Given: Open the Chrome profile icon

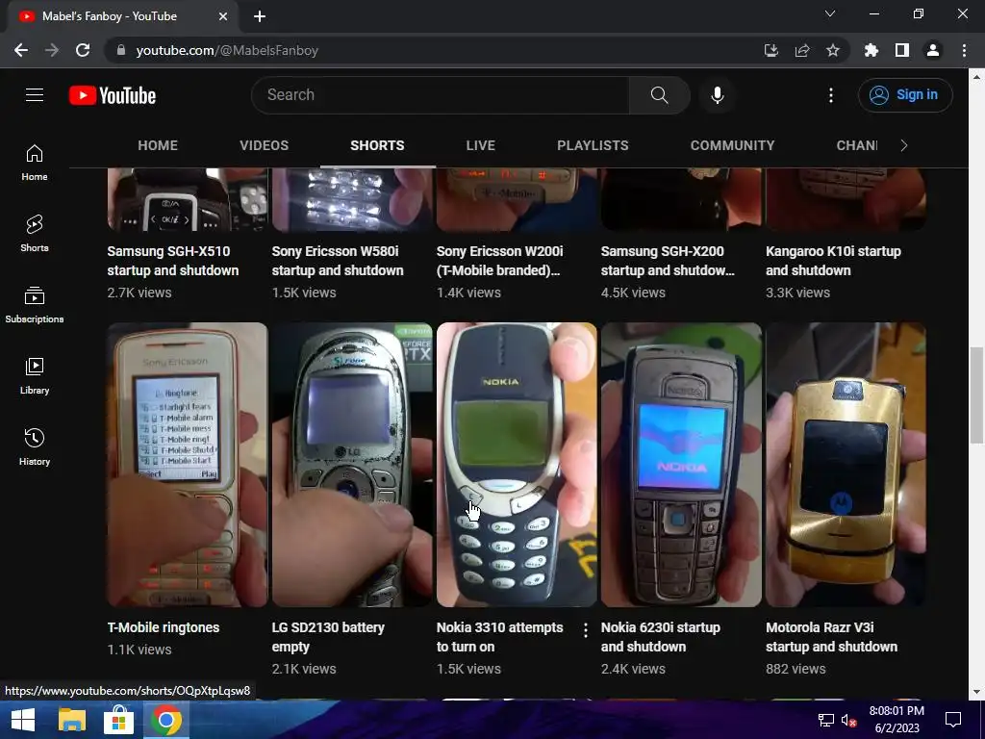Looking at the screenshot, I should click(932, 50).
